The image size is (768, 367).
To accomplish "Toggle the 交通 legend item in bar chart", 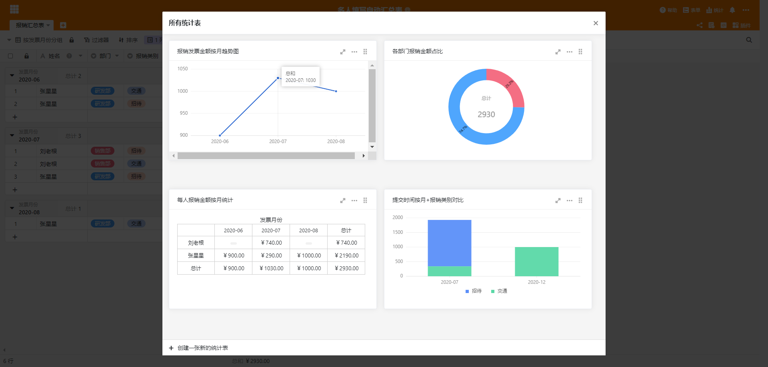I will [499, 291].
